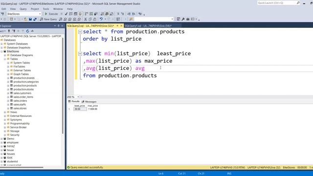Switch to the SQLQuery1.sql tab
Viewport: 313px width, 176px height.
(x=148, y=26)
